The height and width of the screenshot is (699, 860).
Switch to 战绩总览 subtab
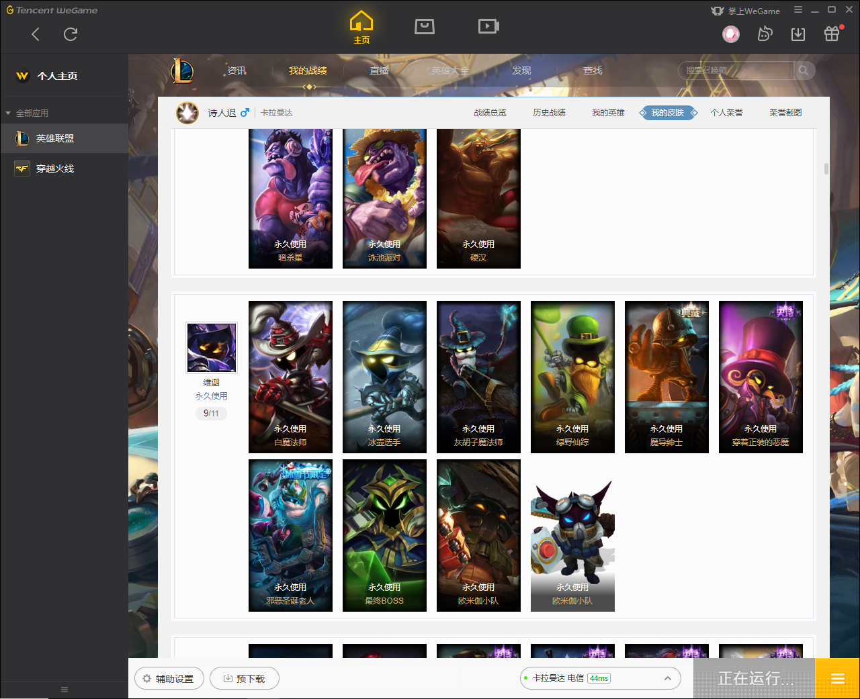pyautogui.click(x=490, y=113)
